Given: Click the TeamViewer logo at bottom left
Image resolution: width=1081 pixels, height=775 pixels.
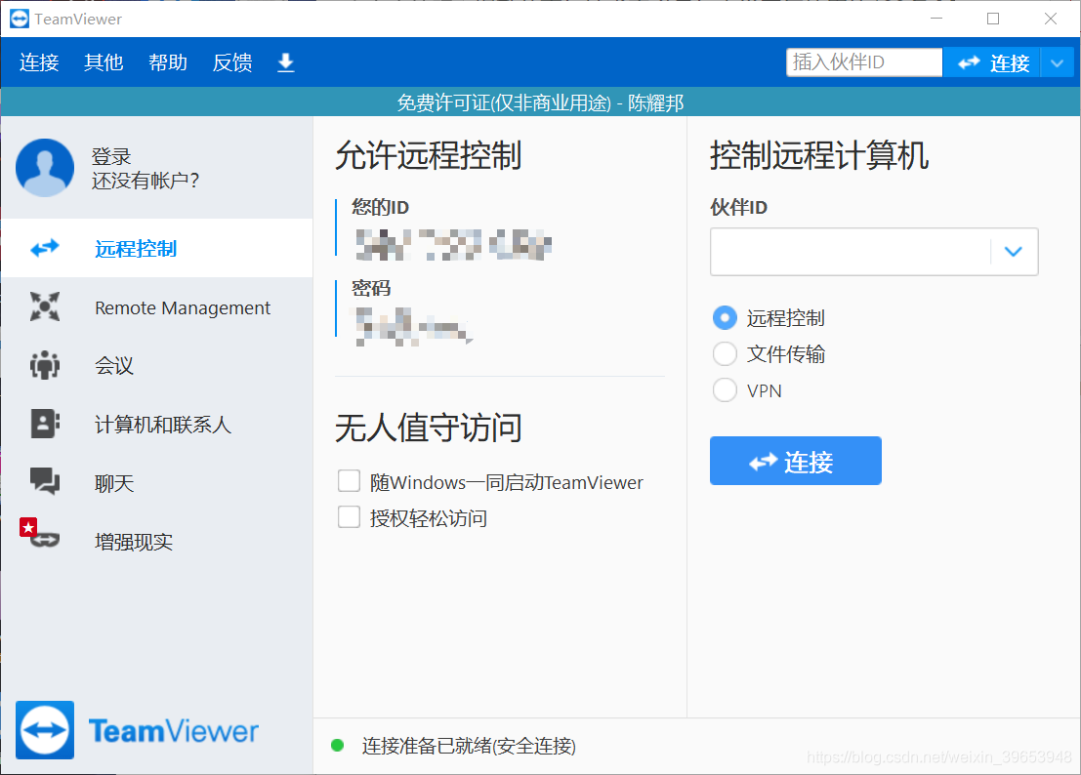Looking at the screenshot, I should click(45, 730).
